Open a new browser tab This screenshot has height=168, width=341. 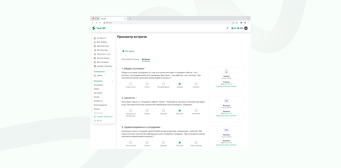click(130, 19)
